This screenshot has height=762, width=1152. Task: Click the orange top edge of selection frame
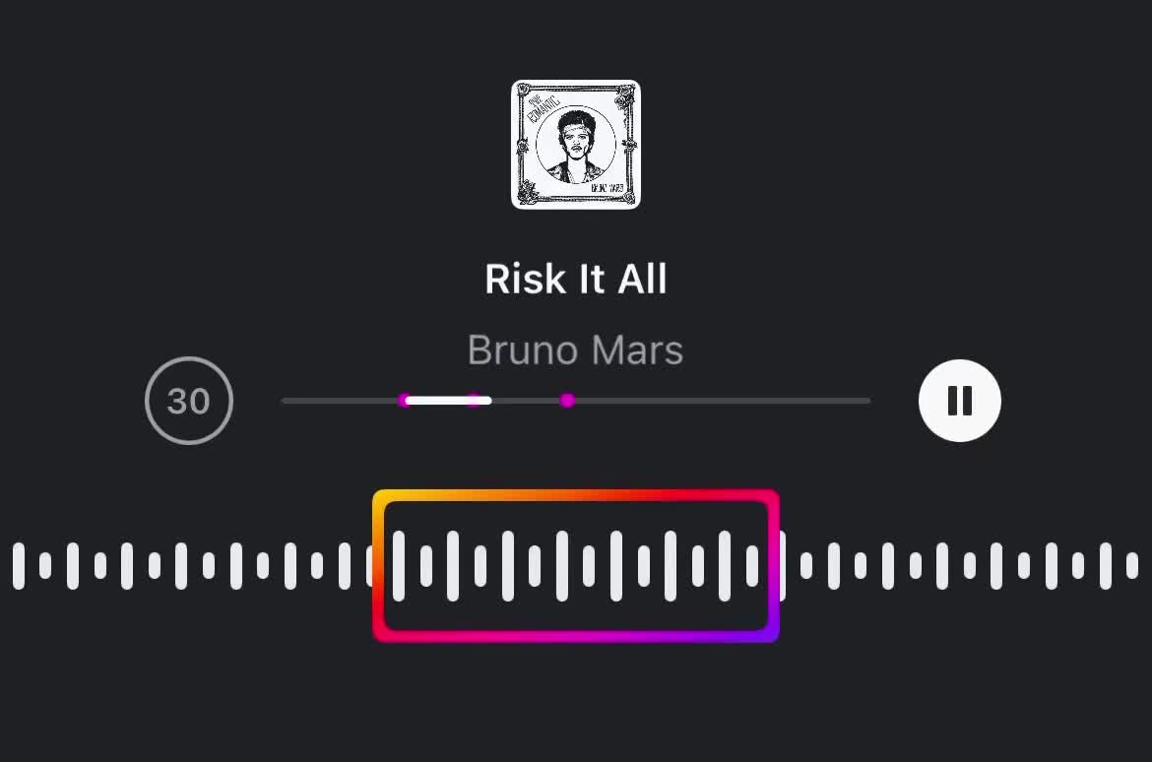pyautogui.click(x=576, y=496)
